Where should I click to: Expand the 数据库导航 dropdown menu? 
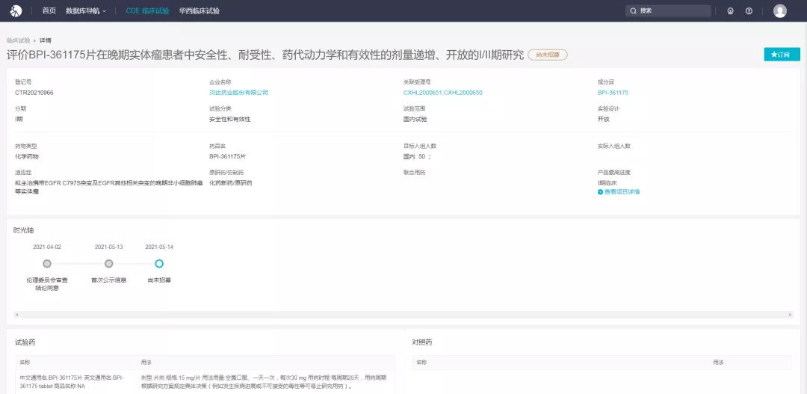pyautogui.click(x=86, y=11)
